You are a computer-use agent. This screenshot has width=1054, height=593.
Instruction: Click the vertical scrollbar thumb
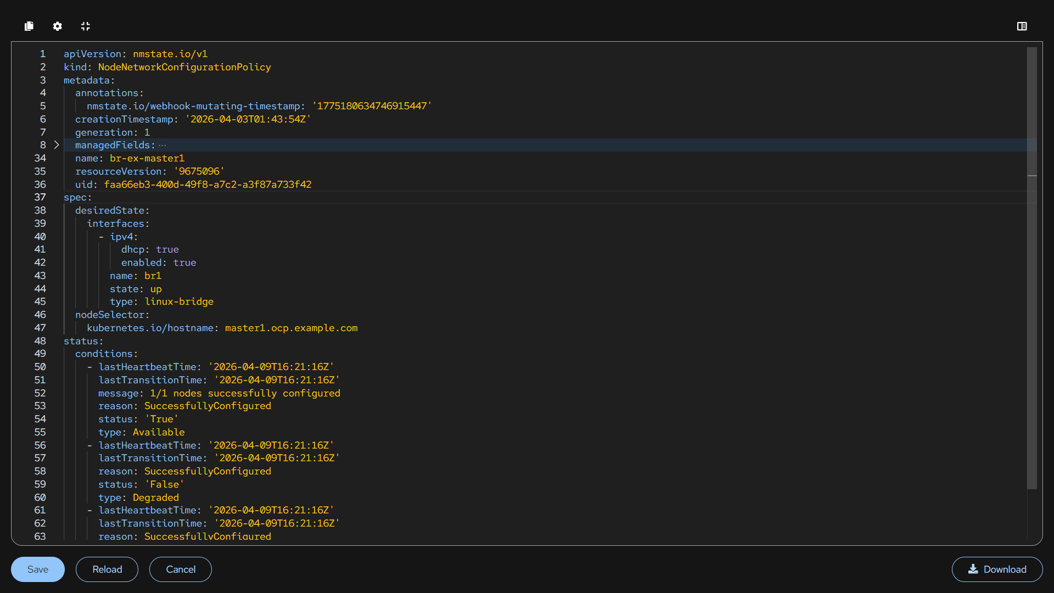[1032, 268]
